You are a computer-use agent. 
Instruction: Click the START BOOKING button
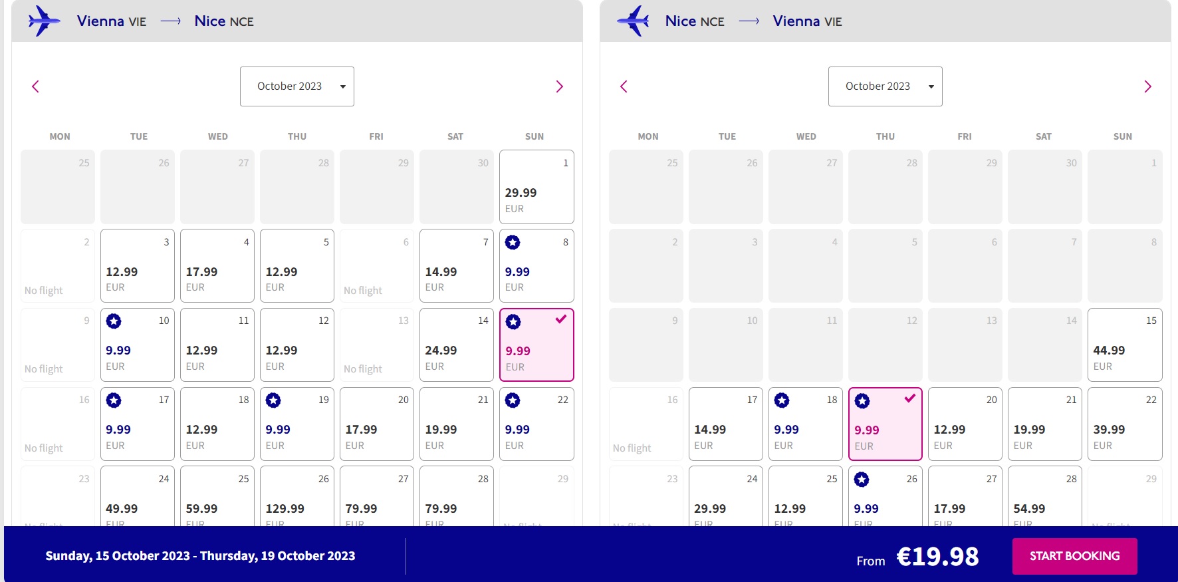1074,556
